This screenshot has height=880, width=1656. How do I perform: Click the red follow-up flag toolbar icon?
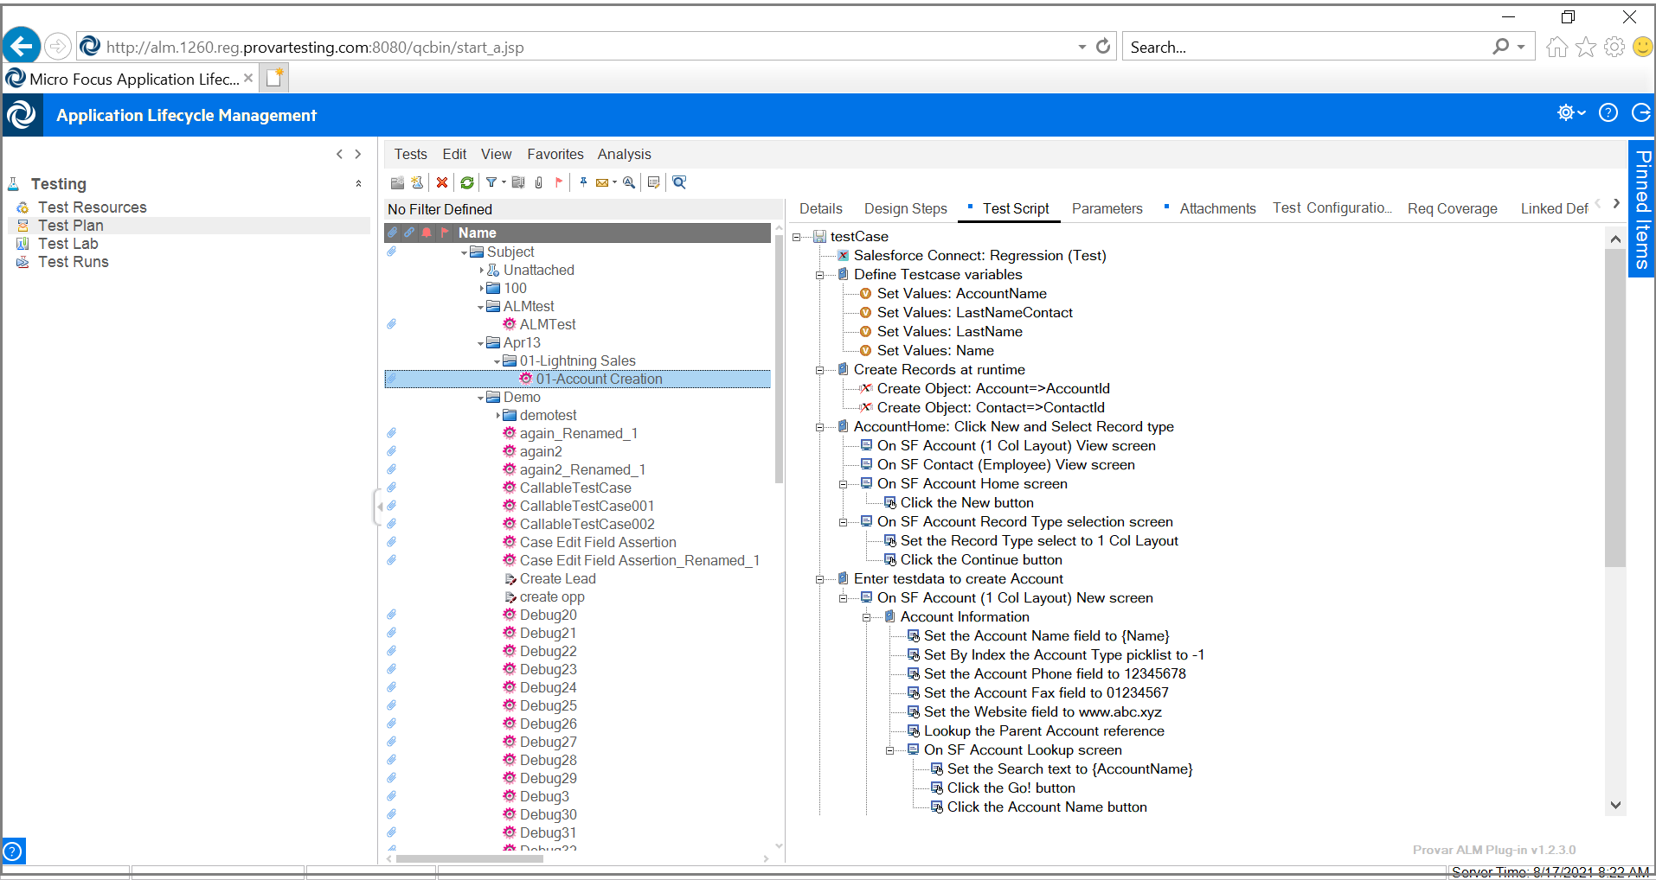click(559, 182)
